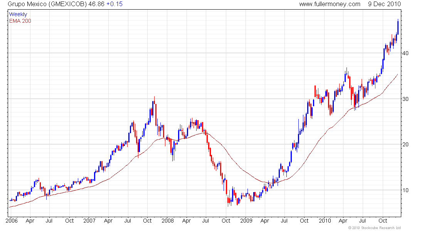Click the EMA 200 line's right end

coord(397,74)
